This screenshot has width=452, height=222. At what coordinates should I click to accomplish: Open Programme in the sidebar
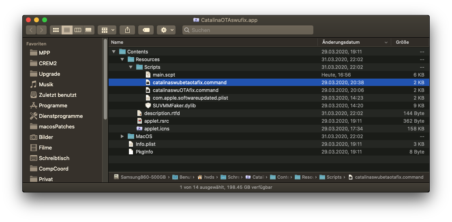coord(53,106)
